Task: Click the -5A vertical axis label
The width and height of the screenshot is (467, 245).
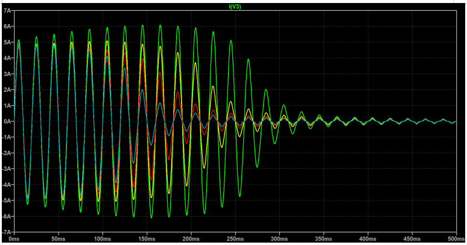Action: click(x=7, y=200)
